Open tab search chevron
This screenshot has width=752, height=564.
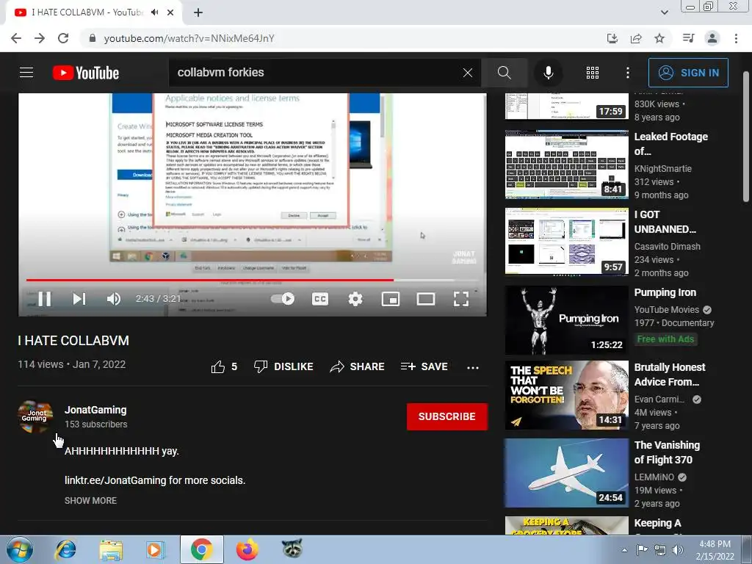pyautogui.click(x=664, y=12)
